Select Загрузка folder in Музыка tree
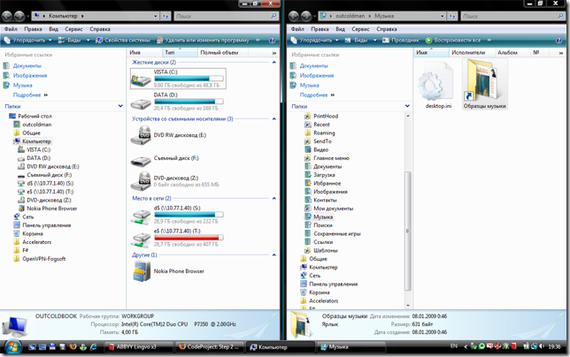 (x=324, y=175)
